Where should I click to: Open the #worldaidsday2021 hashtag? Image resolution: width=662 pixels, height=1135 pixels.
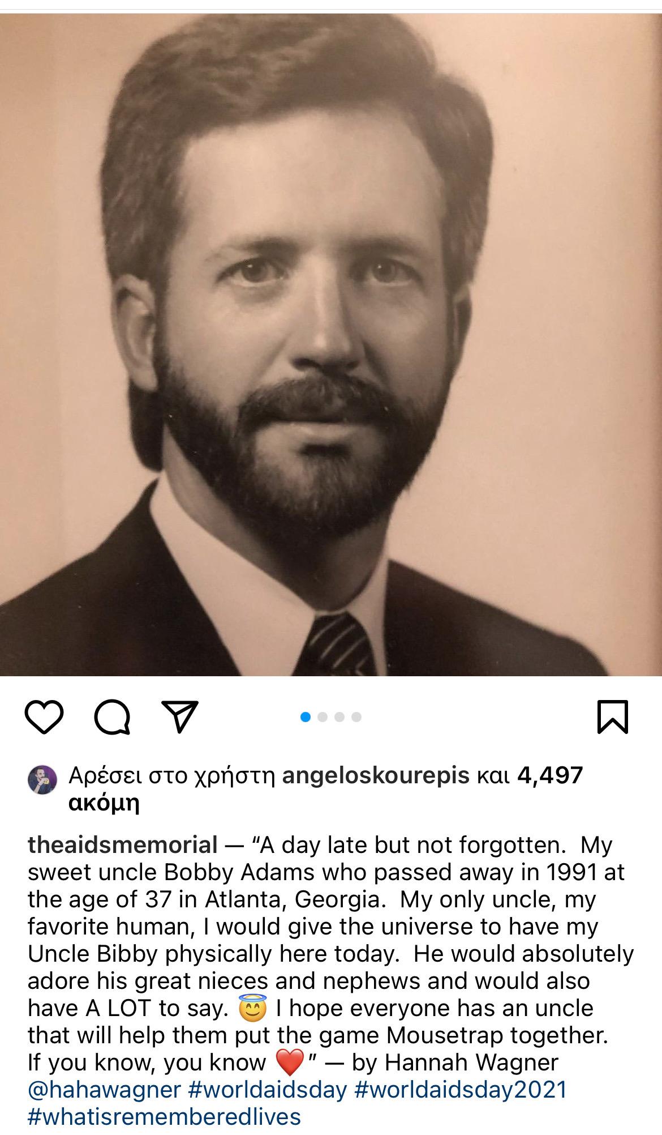click(x=461, y=1090)
